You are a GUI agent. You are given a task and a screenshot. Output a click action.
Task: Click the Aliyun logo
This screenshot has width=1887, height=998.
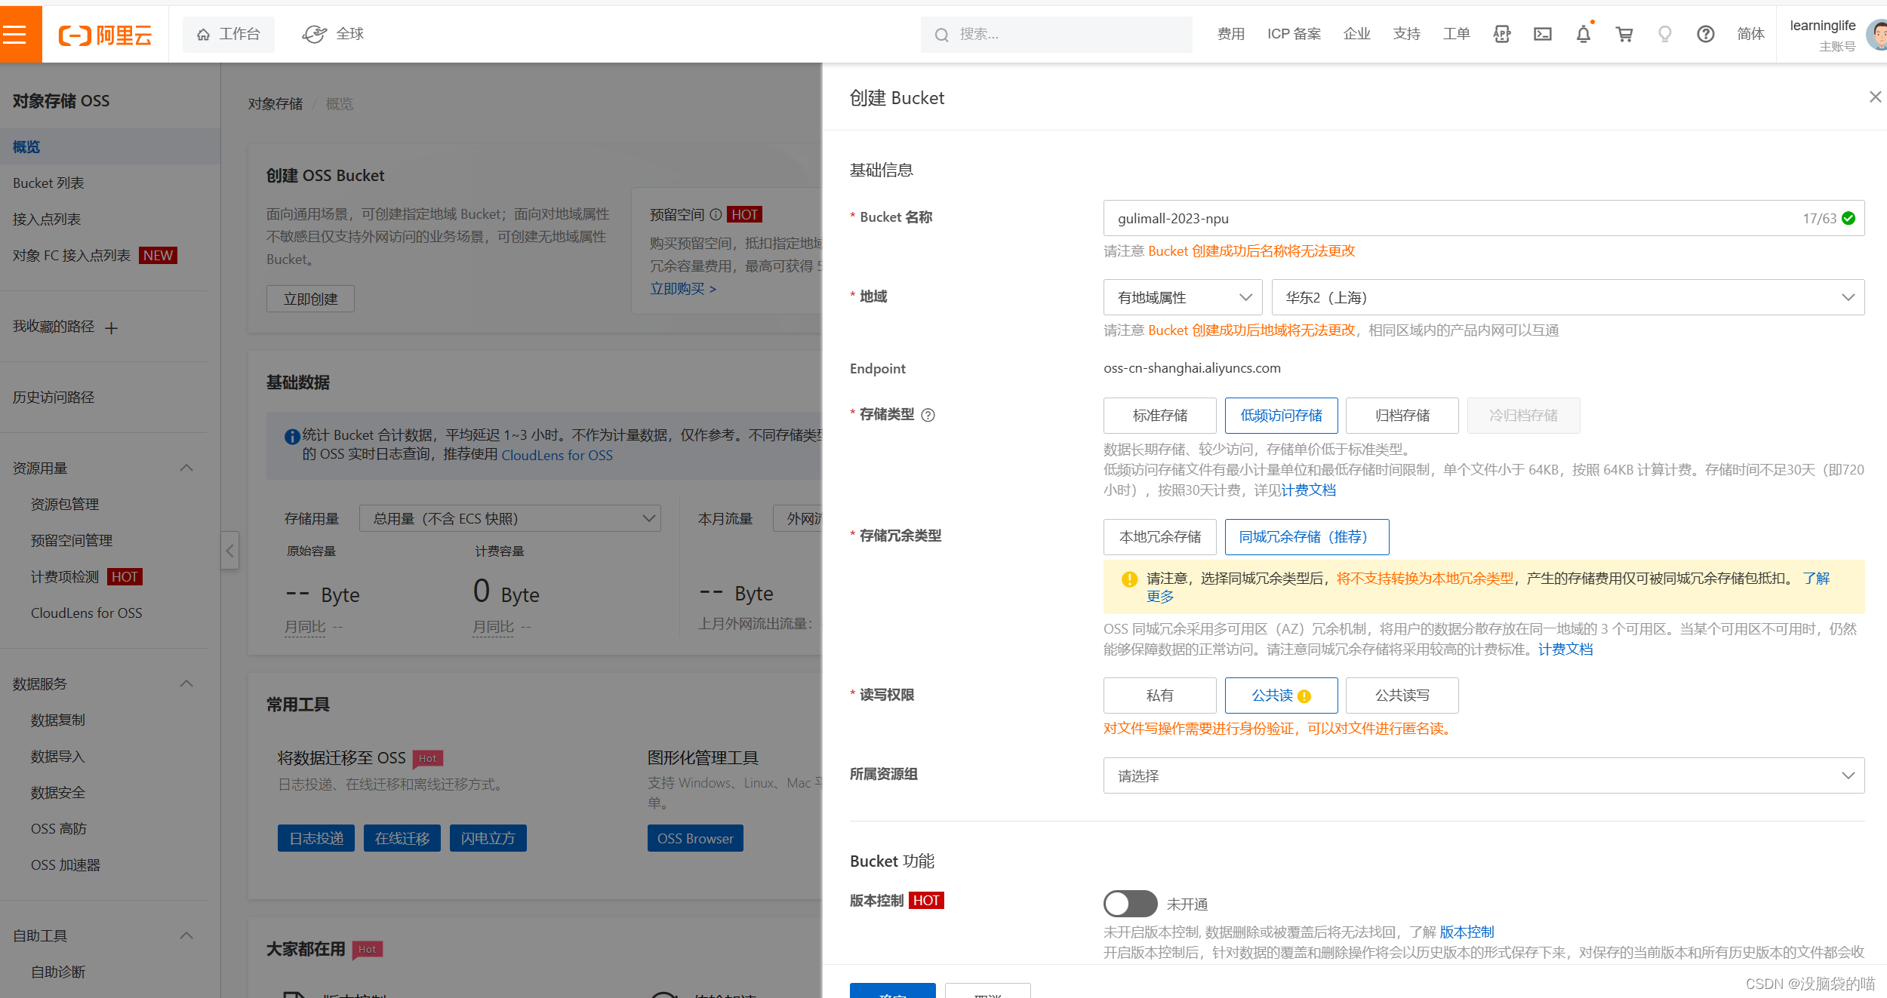click(106, 35)
